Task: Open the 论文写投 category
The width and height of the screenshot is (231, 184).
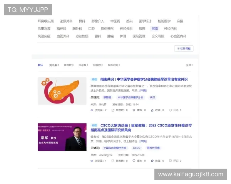Action: (x=158, y=36)
